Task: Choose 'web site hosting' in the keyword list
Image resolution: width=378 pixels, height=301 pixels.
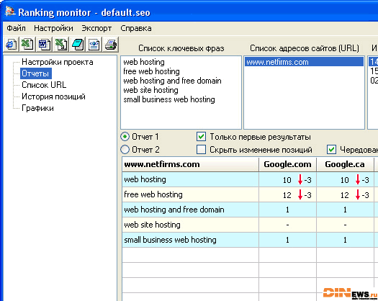Action: click(150, 90)
